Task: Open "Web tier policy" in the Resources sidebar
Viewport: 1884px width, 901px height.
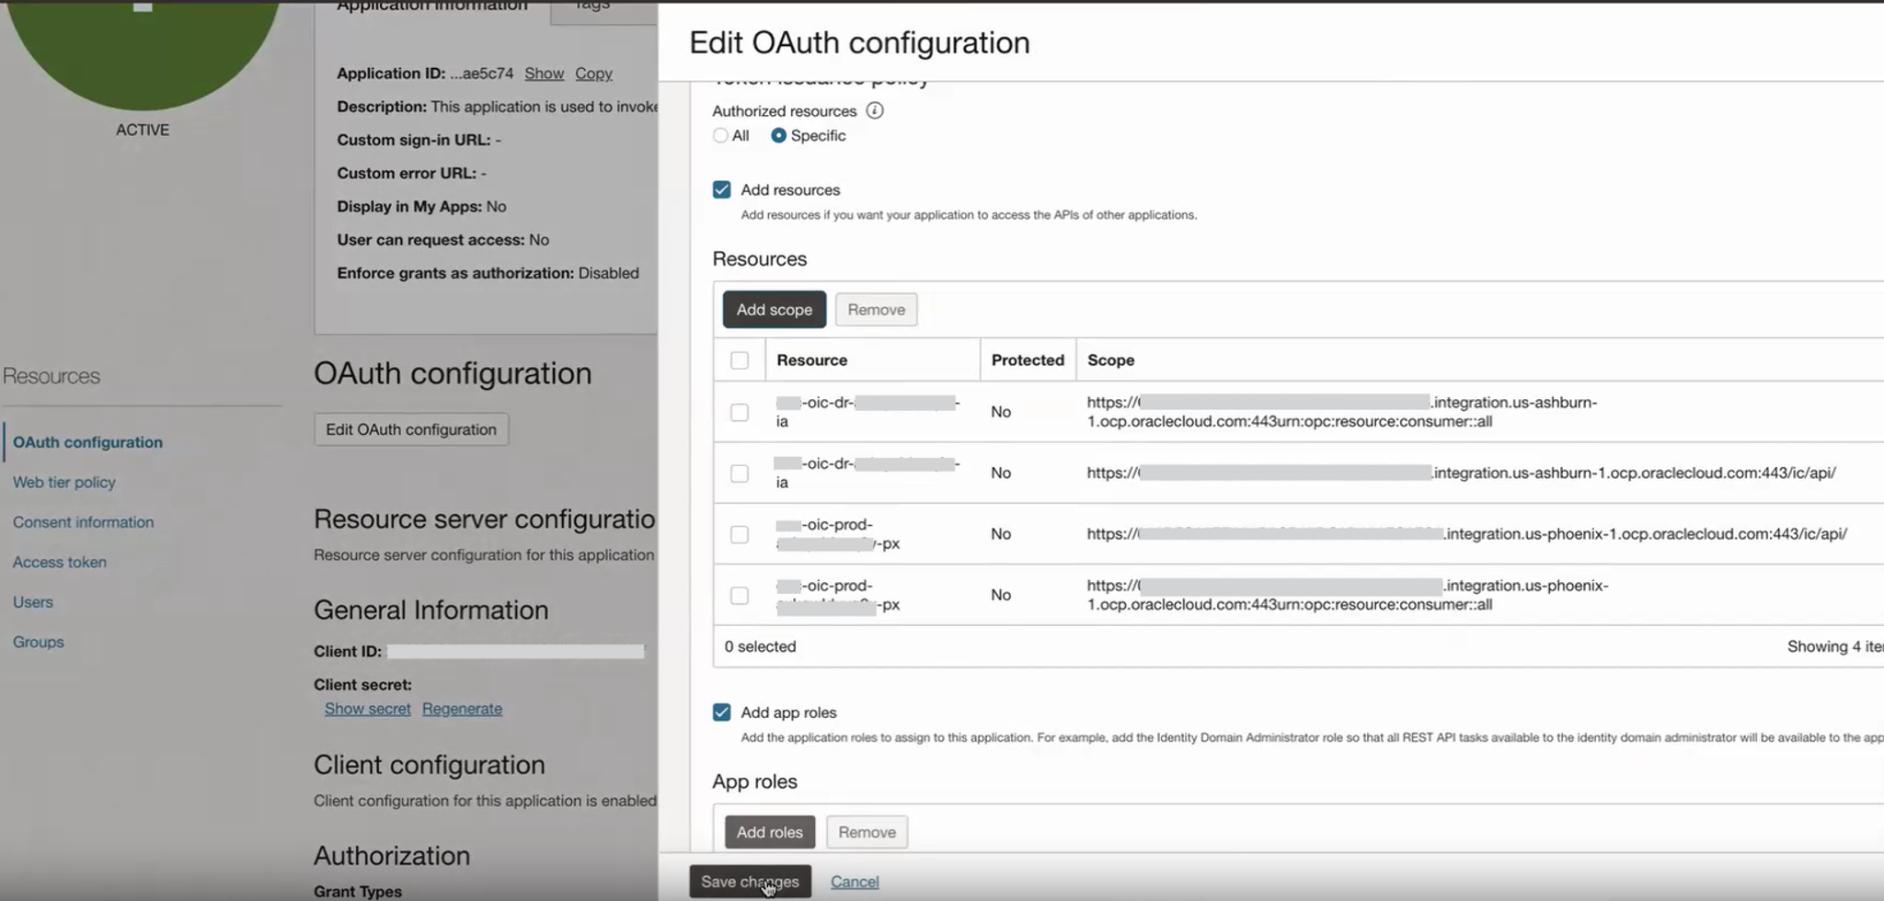Action: pos(64,482)
